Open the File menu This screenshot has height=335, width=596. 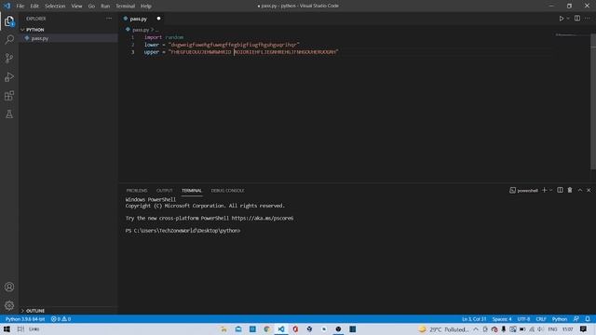[x=20, y=7]
